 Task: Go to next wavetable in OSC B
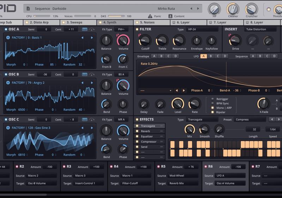tap(92, 83)
